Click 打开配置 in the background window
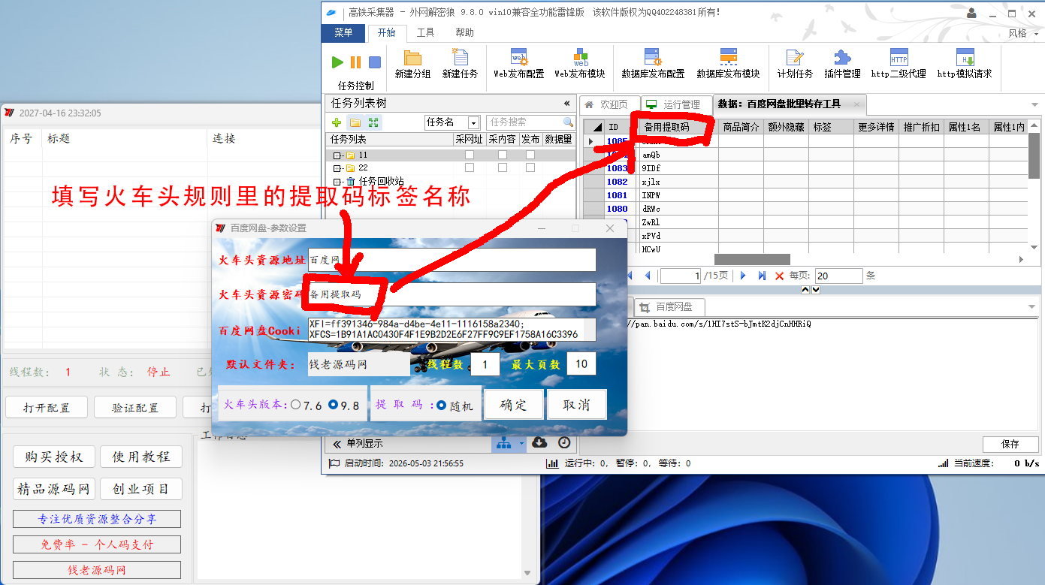 pyautogui.click(x=47, y=407)
